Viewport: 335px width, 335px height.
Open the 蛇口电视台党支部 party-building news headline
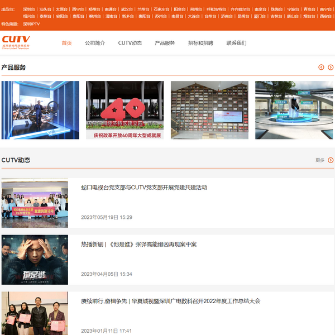click(x=144, y=188)
